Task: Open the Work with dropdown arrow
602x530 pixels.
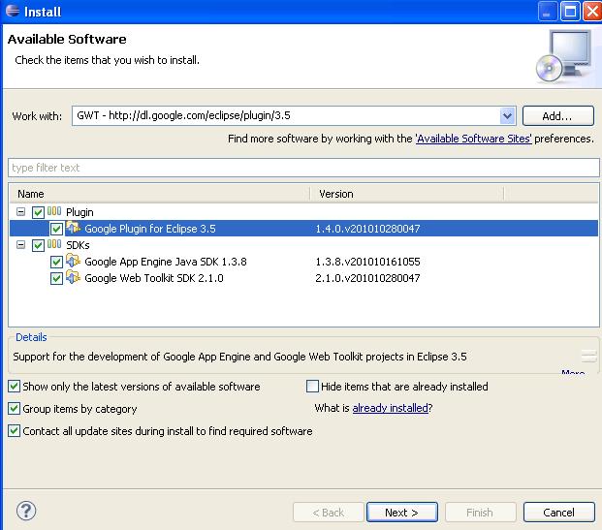Action: pos(508,116)
